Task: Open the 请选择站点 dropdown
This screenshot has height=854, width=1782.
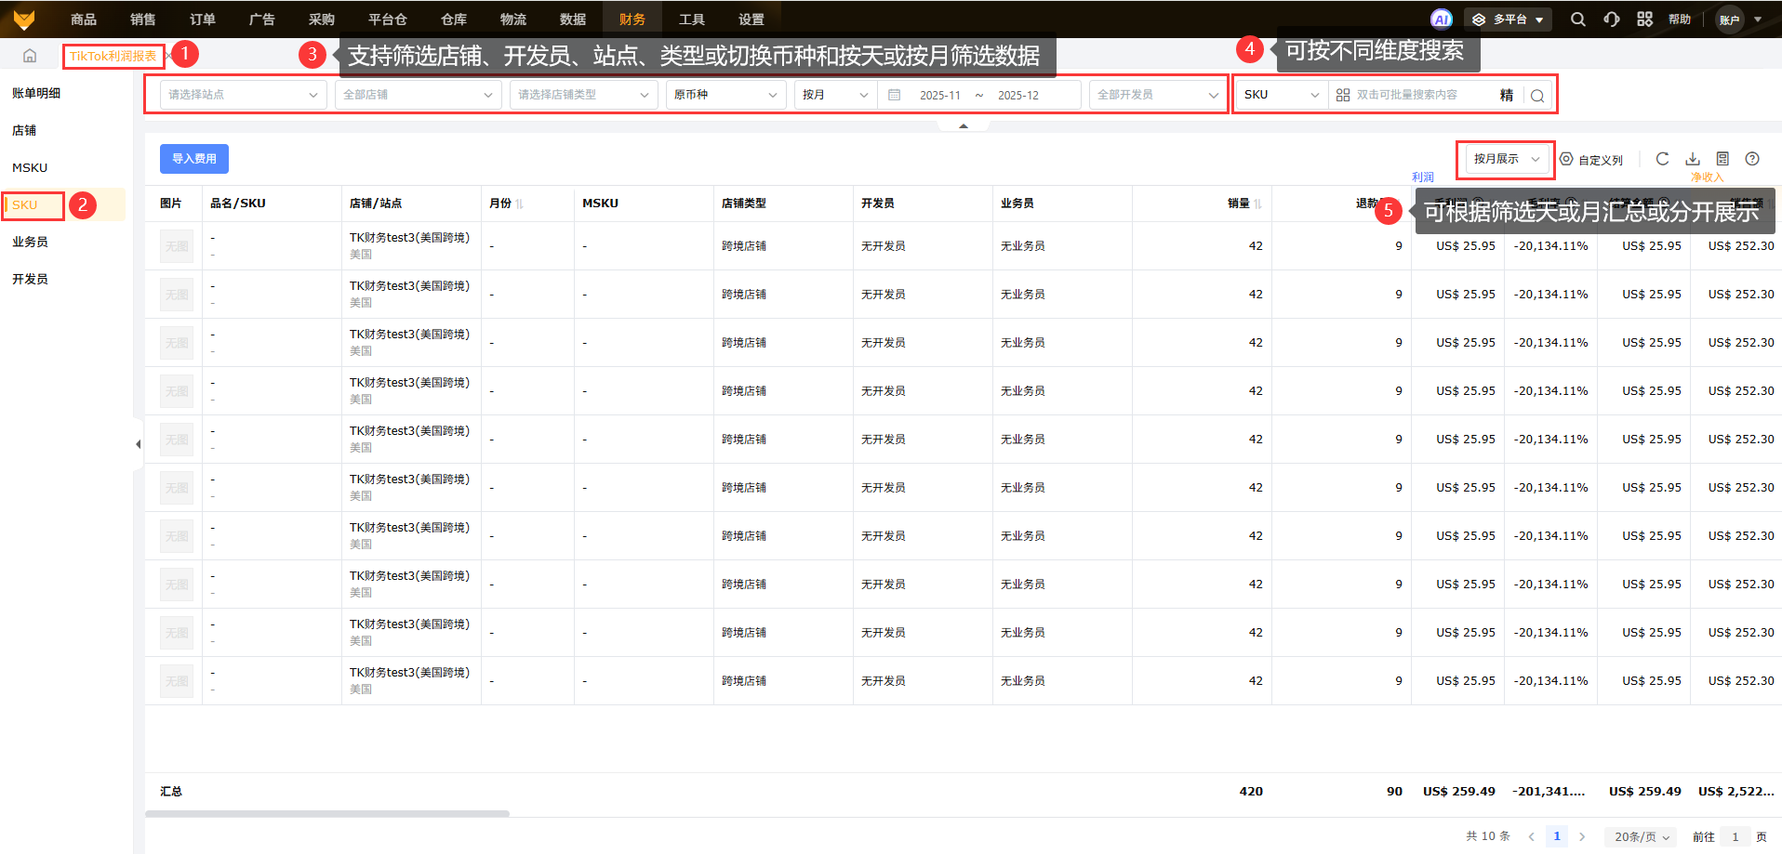Action: [243, 95]
